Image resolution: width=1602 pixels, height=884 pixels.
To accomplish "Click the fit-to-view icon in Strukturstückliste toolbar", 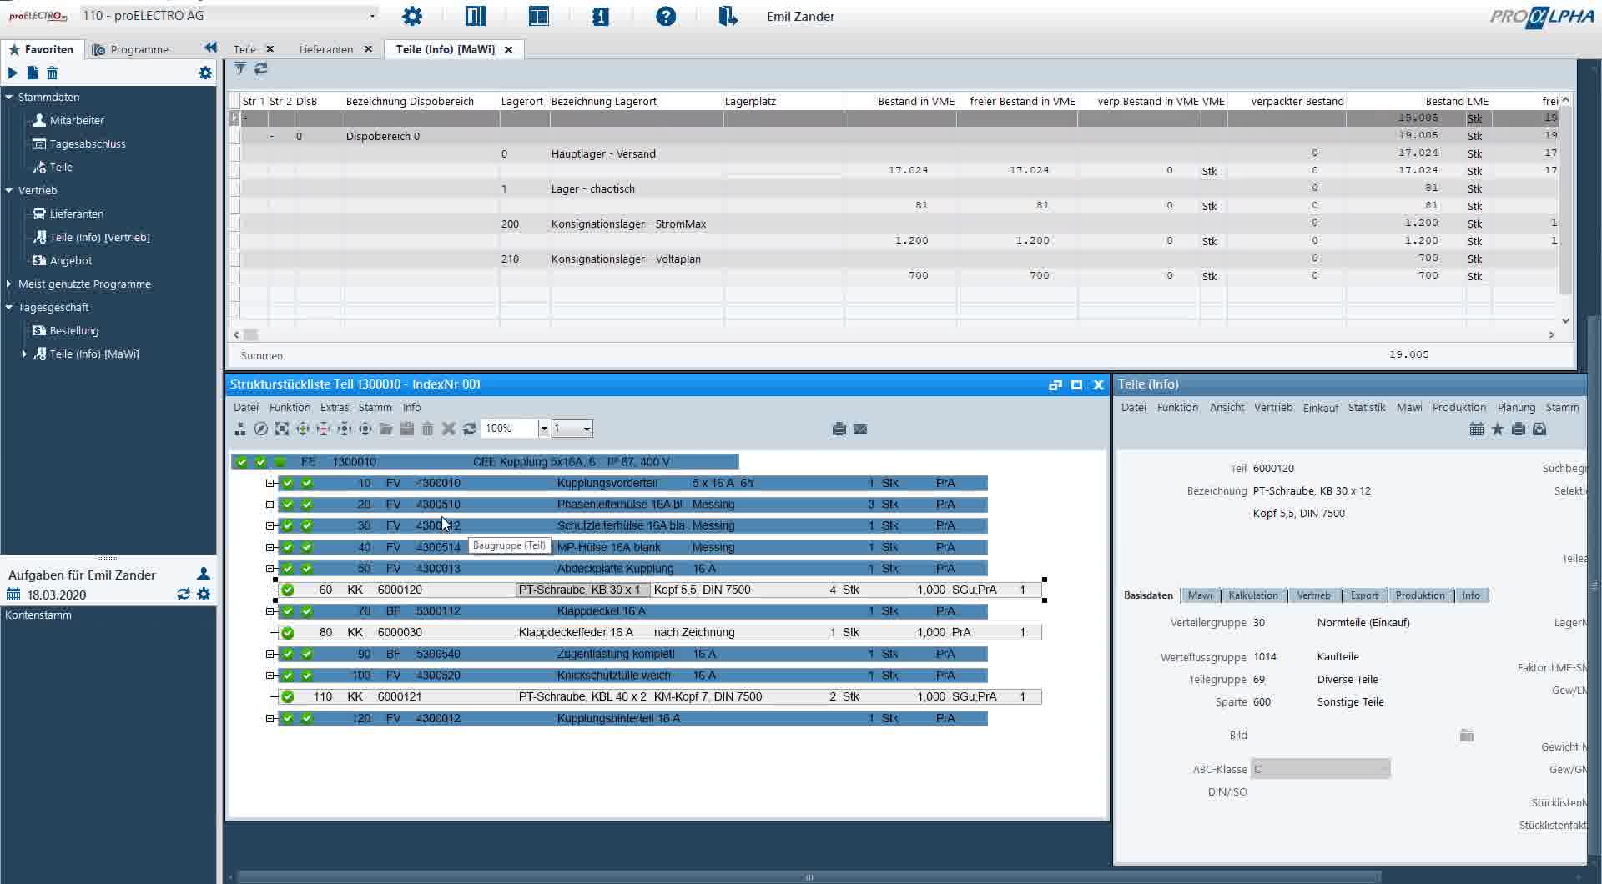I will (282, 429).
